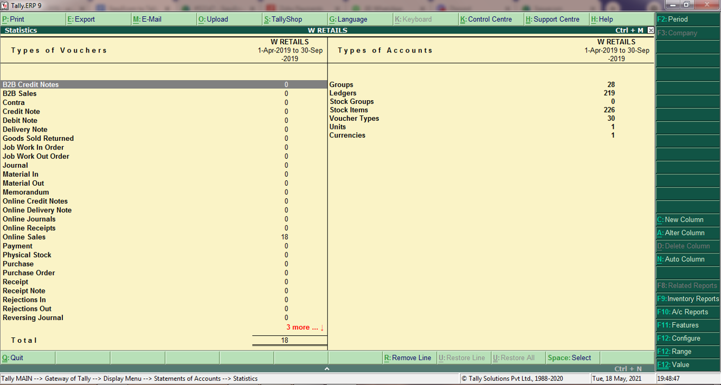Screen dimensions: 721x385
Task: Add a new column with C: New Column
Action: click(688, 219)
